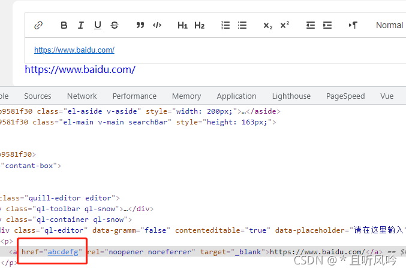Viewport: 406px width, 271px height.
Task: Apply Heading 1 style
Action: tap(182, 25)
